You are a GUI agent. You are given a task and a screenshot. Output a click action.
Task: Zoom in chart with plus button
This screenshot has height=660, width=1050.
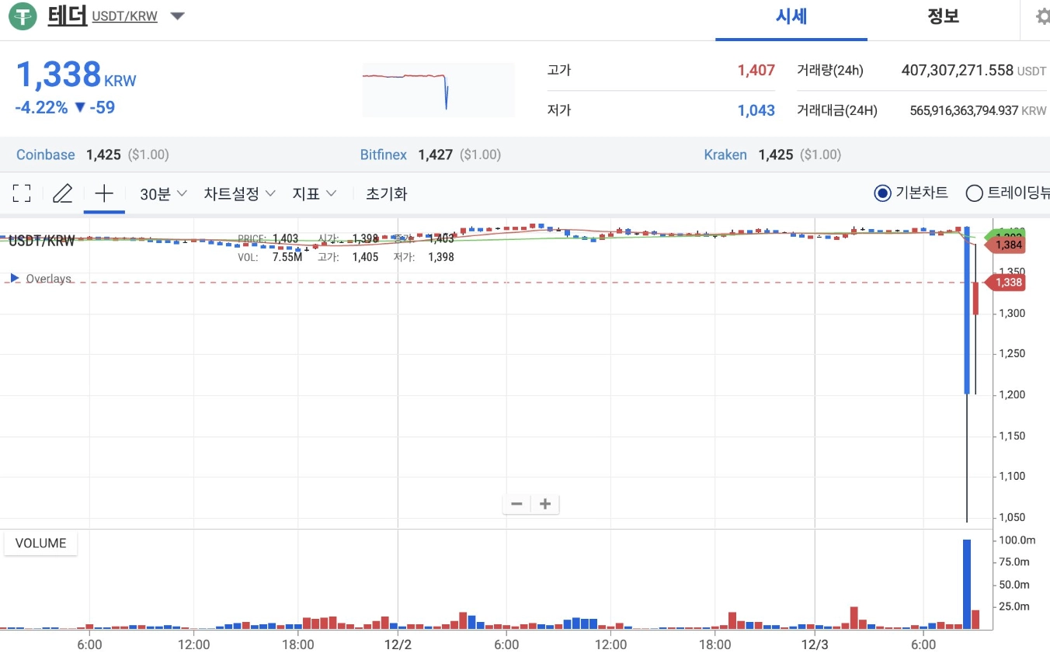[x=545, y=504]
